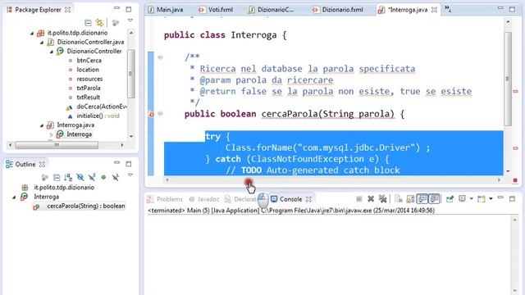Viewport: 525px width, 295px height.
Task: Select the doCerca method entry
Action: click(102, 107)
